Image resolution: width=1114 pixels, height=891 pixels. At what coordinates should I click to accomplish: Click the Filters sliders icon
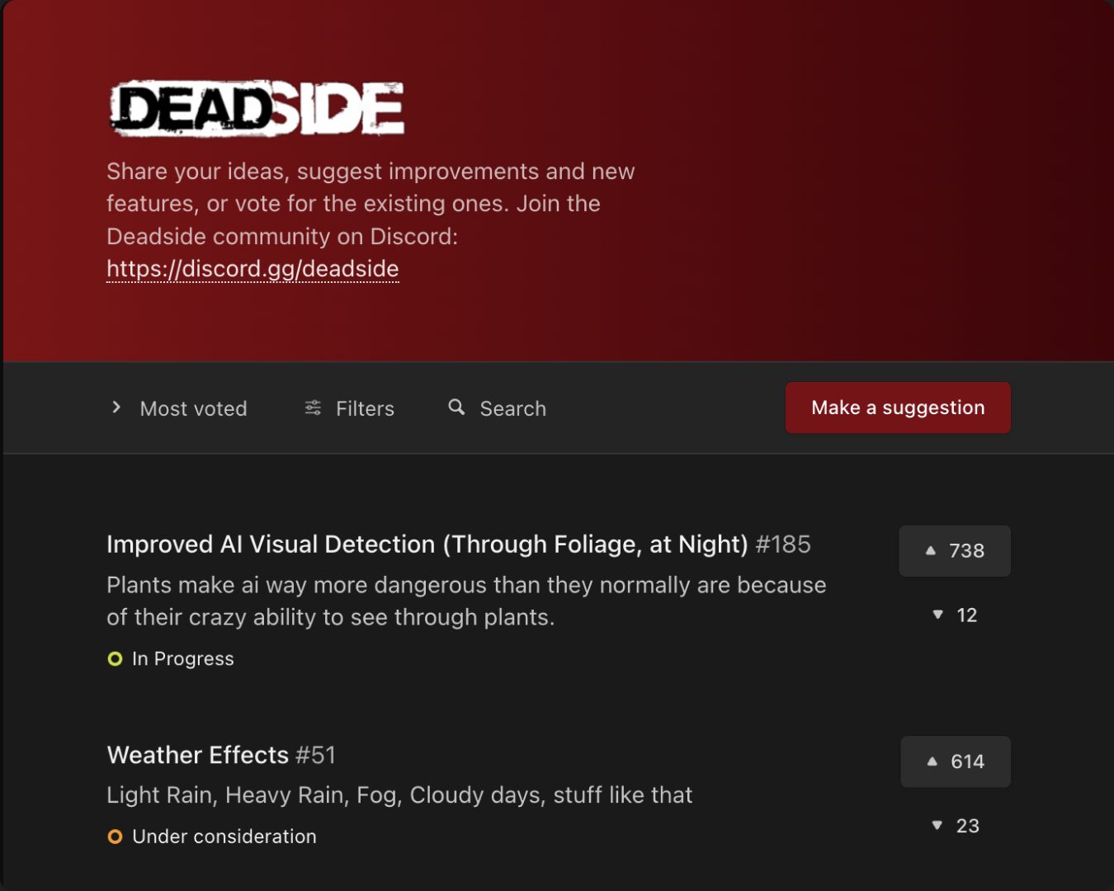[x=313, y=408]
